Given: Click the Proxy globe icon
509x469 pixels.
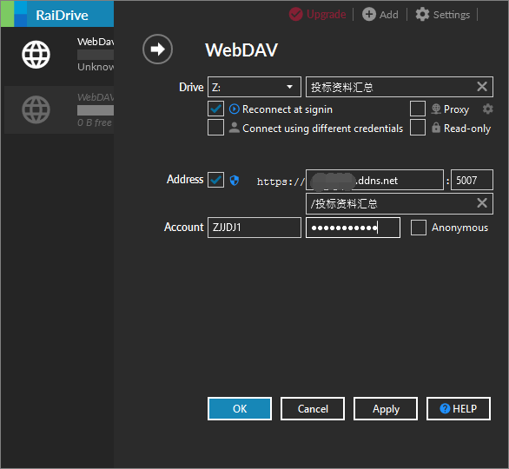Looking at the screenshot, I should [436, 109].
